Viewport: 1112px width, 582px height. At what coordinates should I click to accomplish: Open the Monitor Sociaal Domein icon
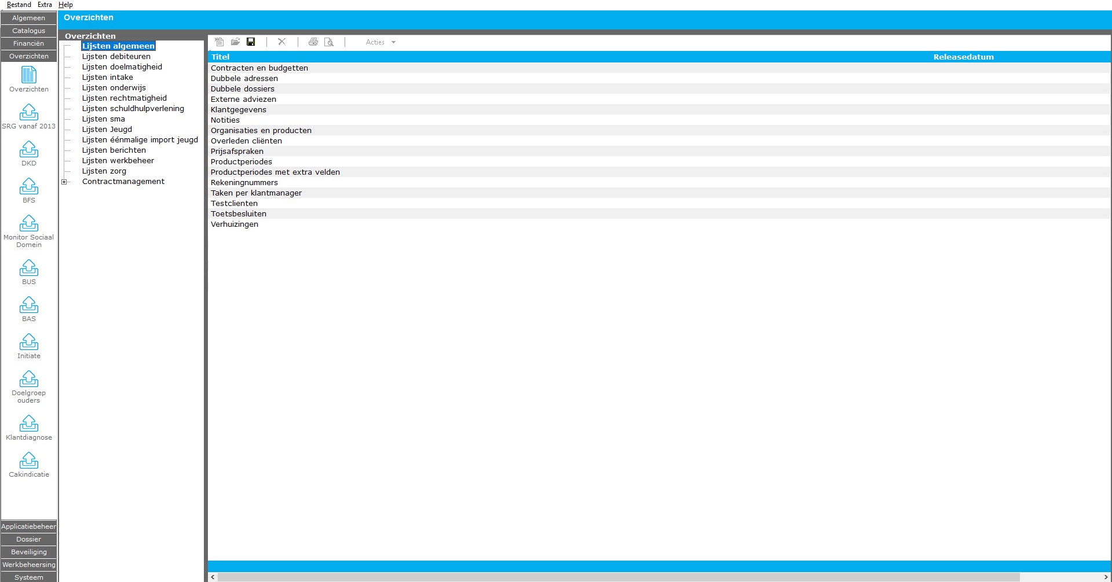coord(29,223)
